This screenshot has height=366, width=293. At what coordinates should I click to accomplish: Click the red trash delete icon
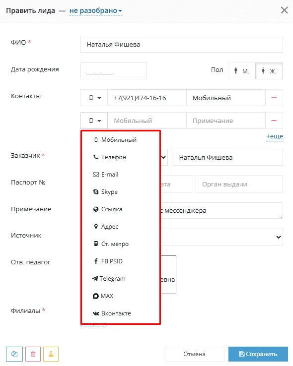[33, 354]
